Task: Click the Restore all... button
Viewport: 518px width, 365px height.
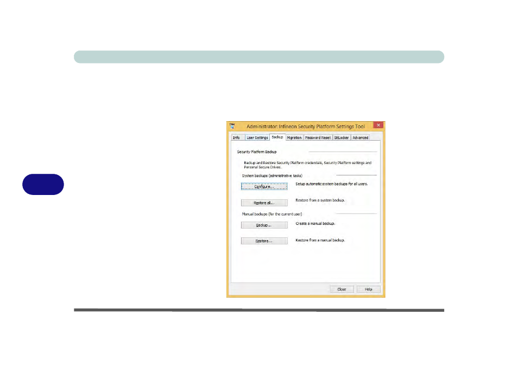Action: (264, 203)
